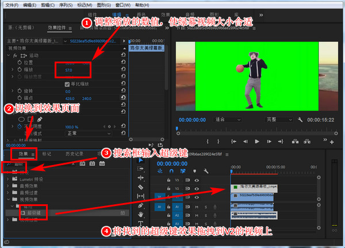Open the 序列(S) menu

(x=66, y=5)
